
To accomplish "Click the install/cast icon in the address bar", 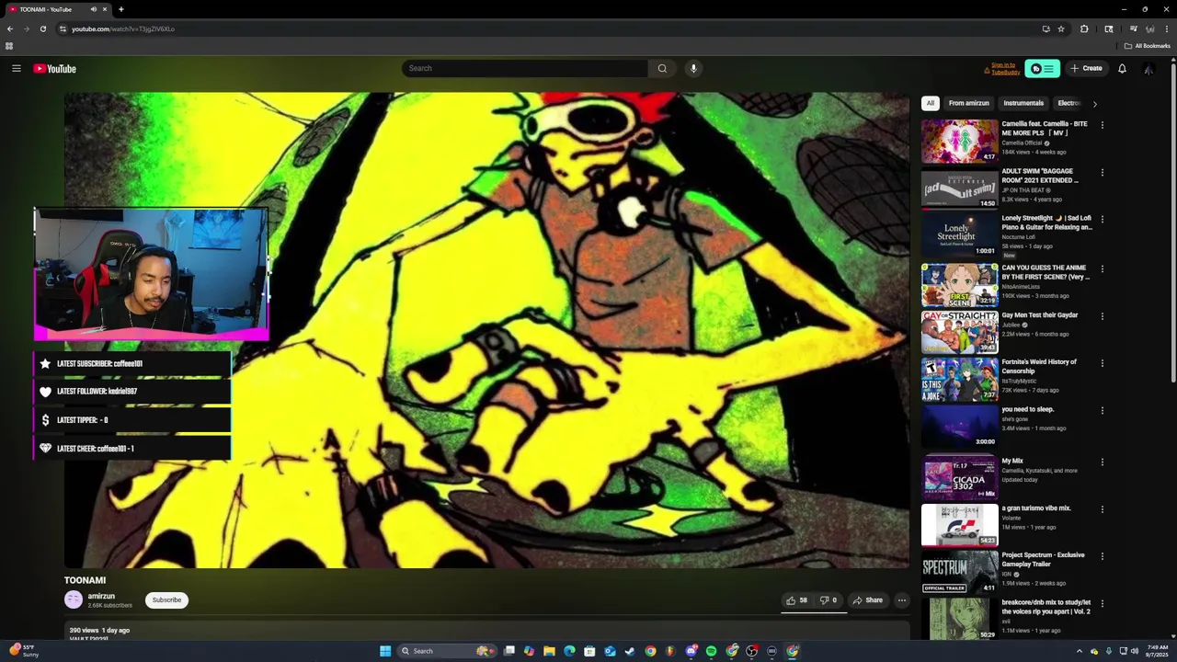I will pos(1046,29).
